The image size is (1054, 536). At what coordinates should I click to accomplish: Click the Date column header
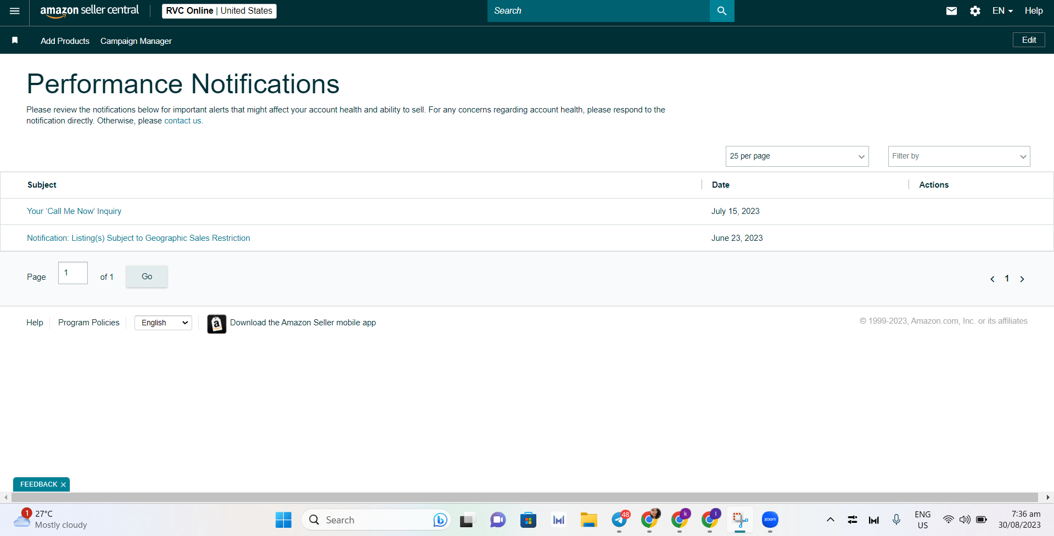pos(721,185)
